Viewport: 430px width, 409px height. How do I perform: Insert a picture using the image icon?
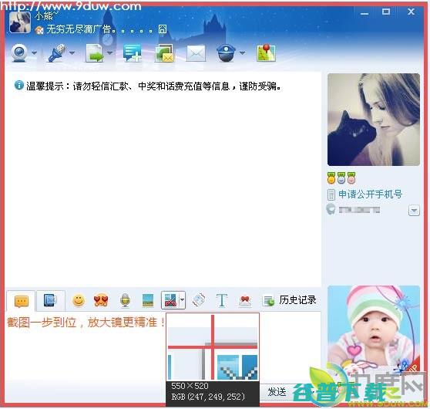[148, 300]
